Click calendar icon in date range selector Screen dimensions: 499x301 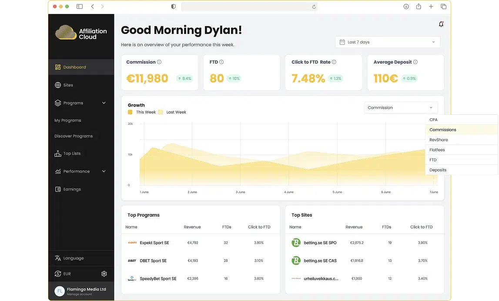[342, 42]
